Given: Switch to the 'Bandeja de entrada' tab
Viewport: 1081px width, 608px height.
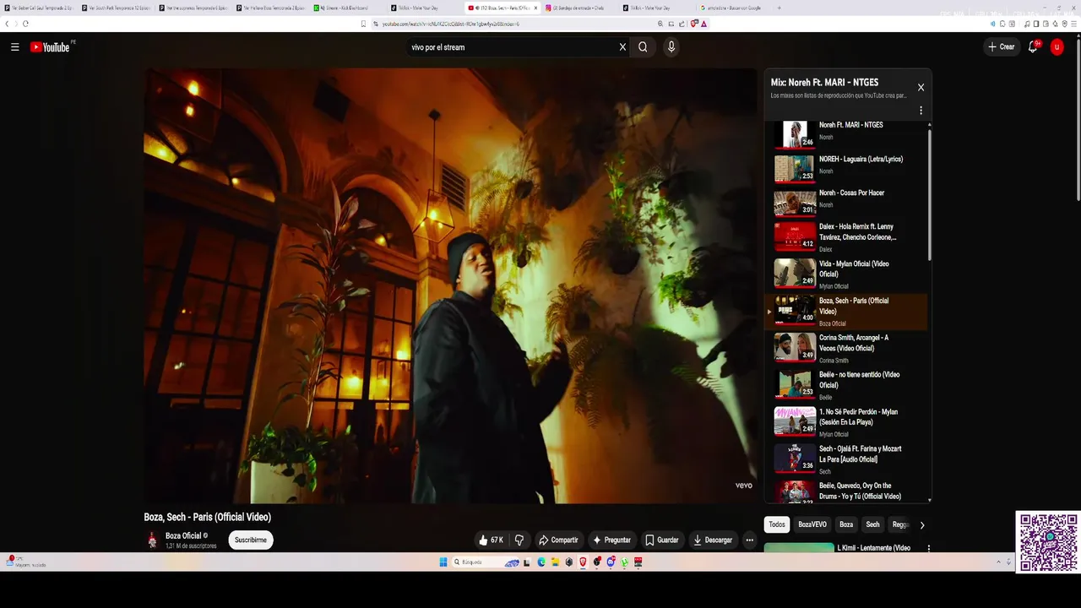Looking at the screenshot, I should [579, 8].
